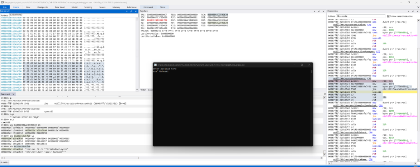This screenshot has width=420, height=167.
Task: Click CFG link beside NtCreateTransactionManager
Action: (x=378, y=51)
